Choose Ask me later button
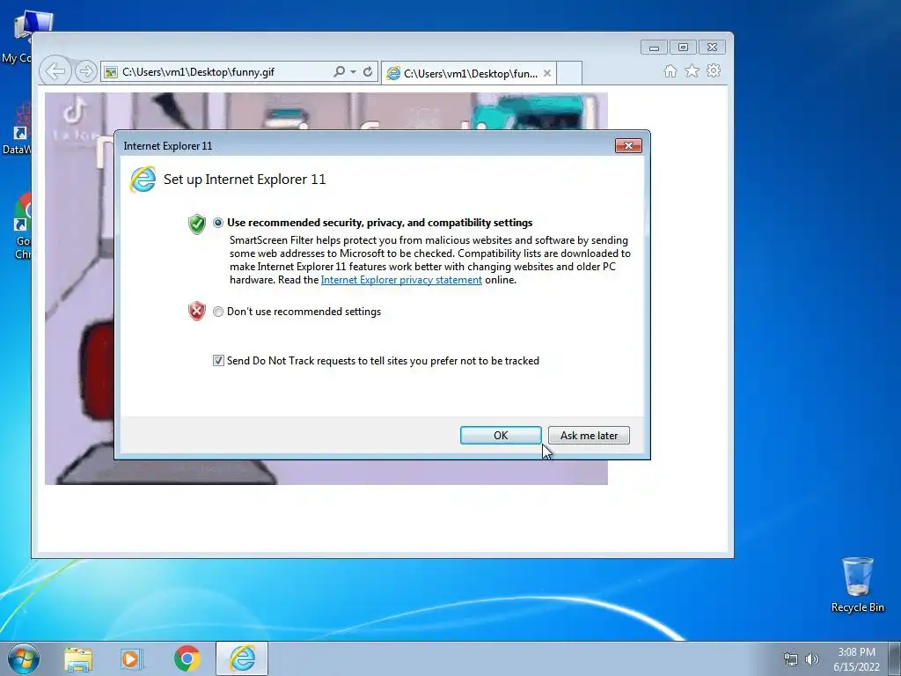Viewport: 901px width, 676px height. pyautogui.click(x=589, y=435)
